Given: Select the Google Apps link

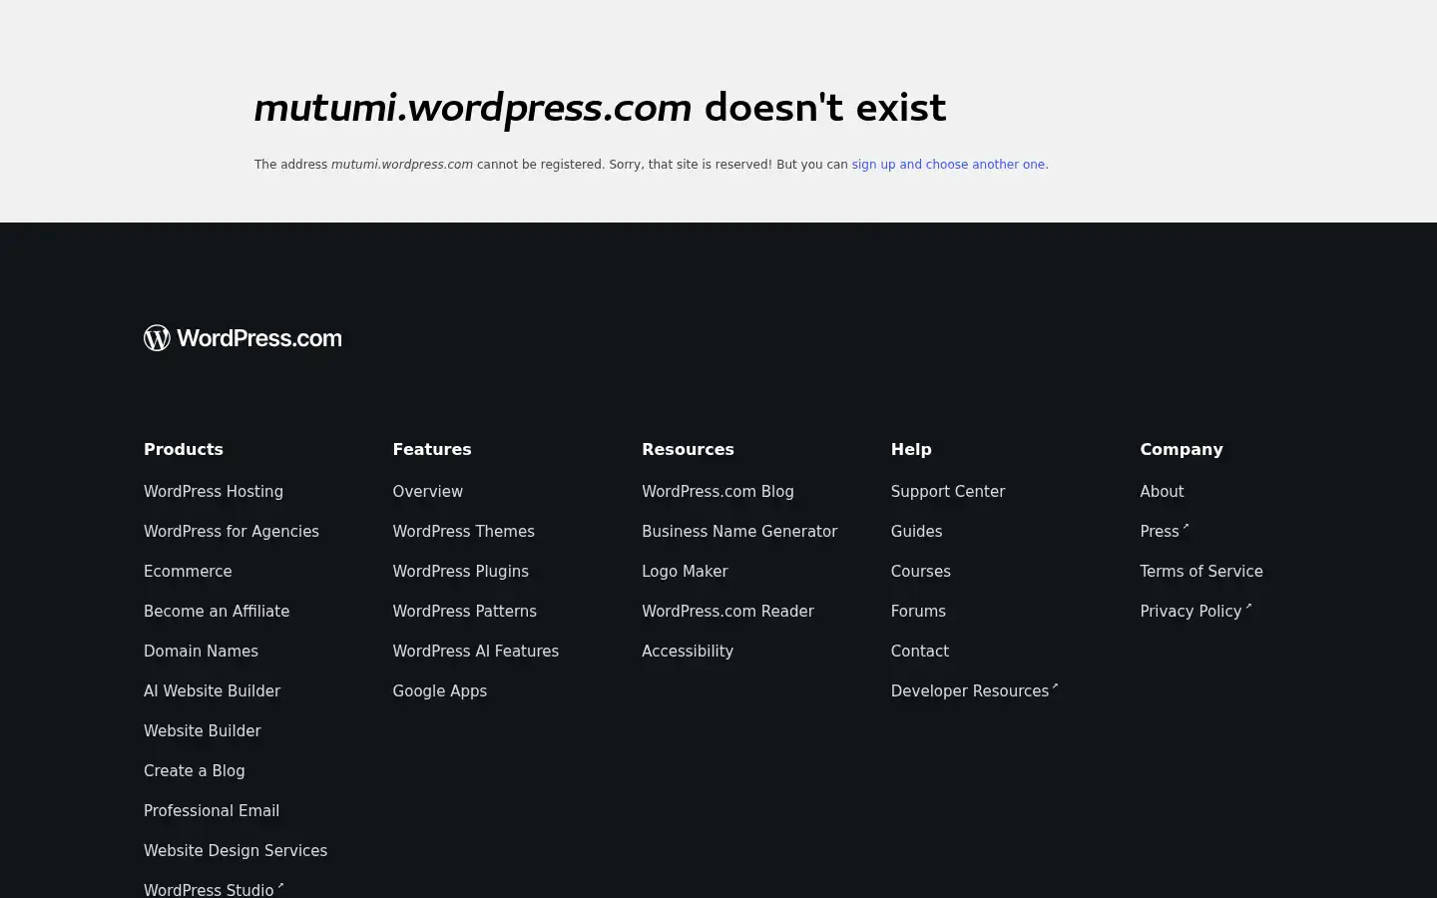Looking at the screenshot, I should click(x=440, y=690).
